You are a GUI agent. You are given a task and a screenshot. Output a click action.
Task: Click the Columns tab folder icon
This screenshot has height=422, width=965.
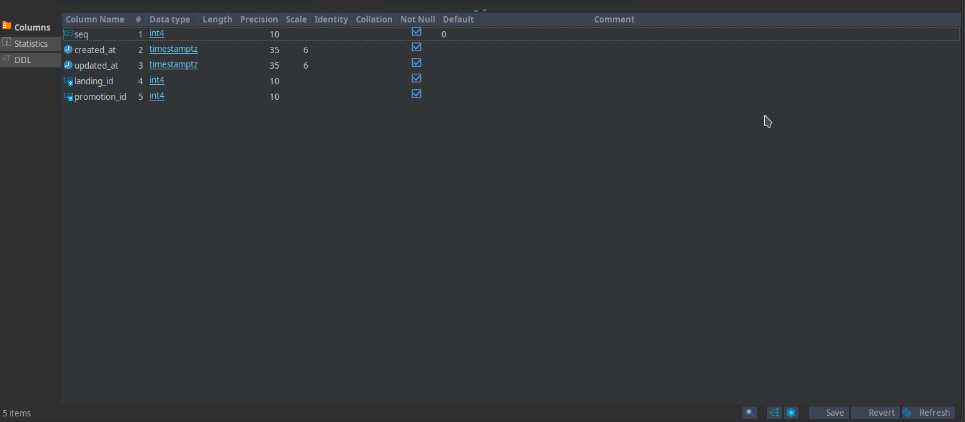(x=7, y=26)
